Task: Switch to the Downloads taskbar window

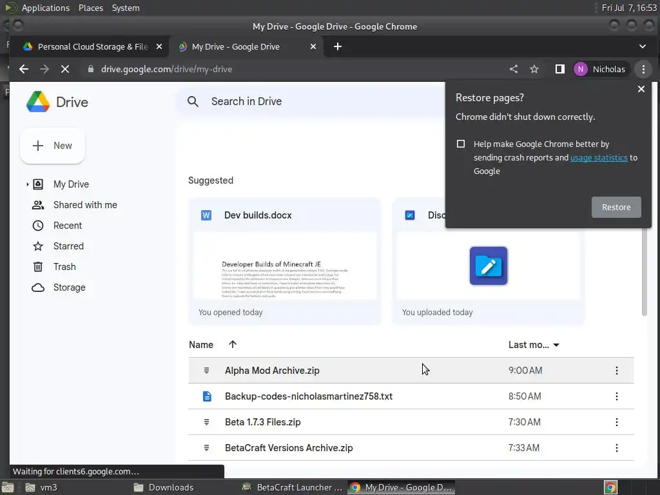Action: (163, 487)
